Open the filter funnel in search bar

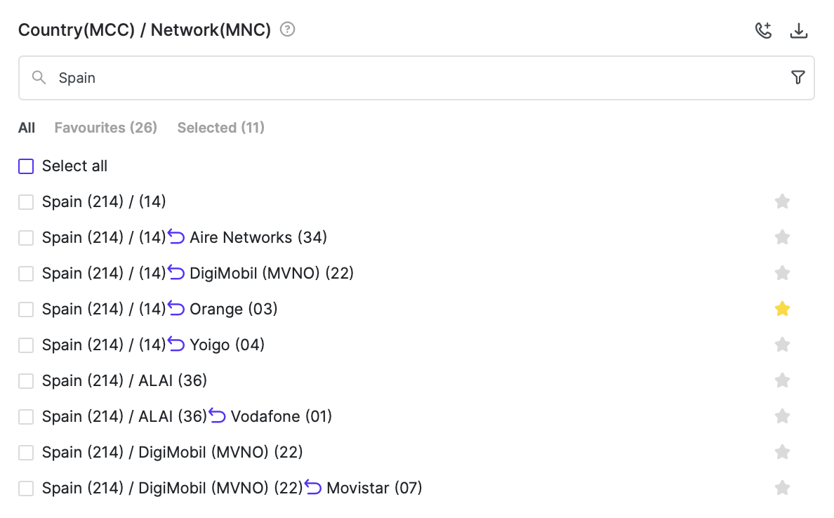tap(797, 78)
